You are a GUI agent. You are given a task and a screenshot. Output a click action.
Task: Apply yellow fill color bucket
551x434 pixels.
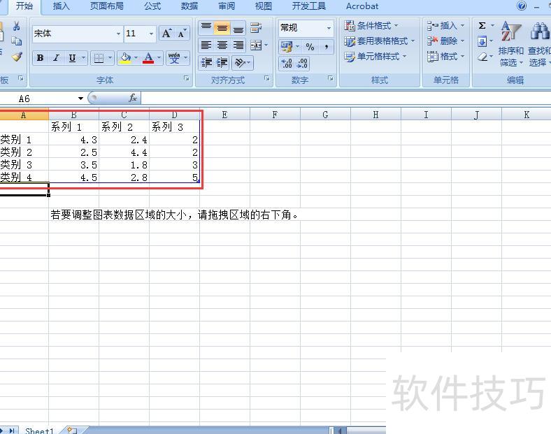pos(125,58)
